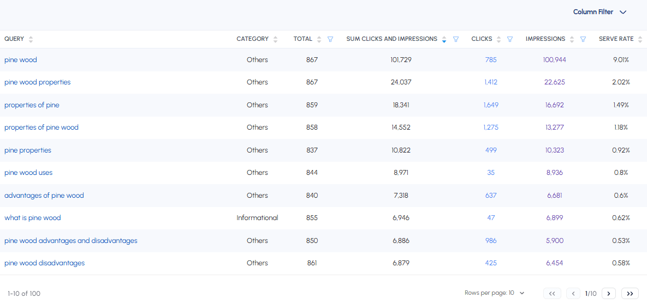
Task: Open the 'pine wood properties' query link
Action: pos(38,82)
